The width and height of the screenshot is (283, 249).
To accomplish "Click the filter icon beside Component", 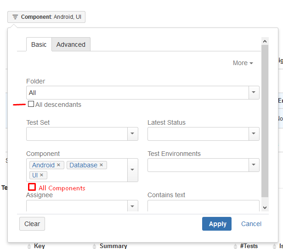I will tap(15, 17).
